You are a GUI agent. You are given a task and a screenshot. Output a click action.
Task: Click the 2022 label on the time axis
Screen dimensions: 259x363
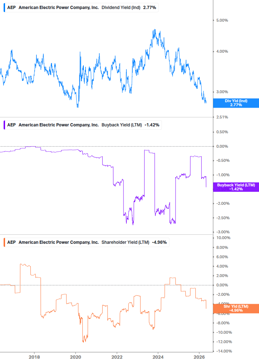[117, 357]
